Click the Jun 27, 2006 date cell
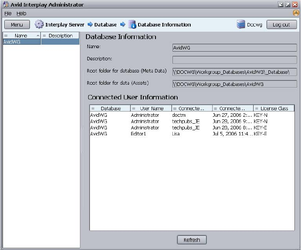 tap(232, 115)
